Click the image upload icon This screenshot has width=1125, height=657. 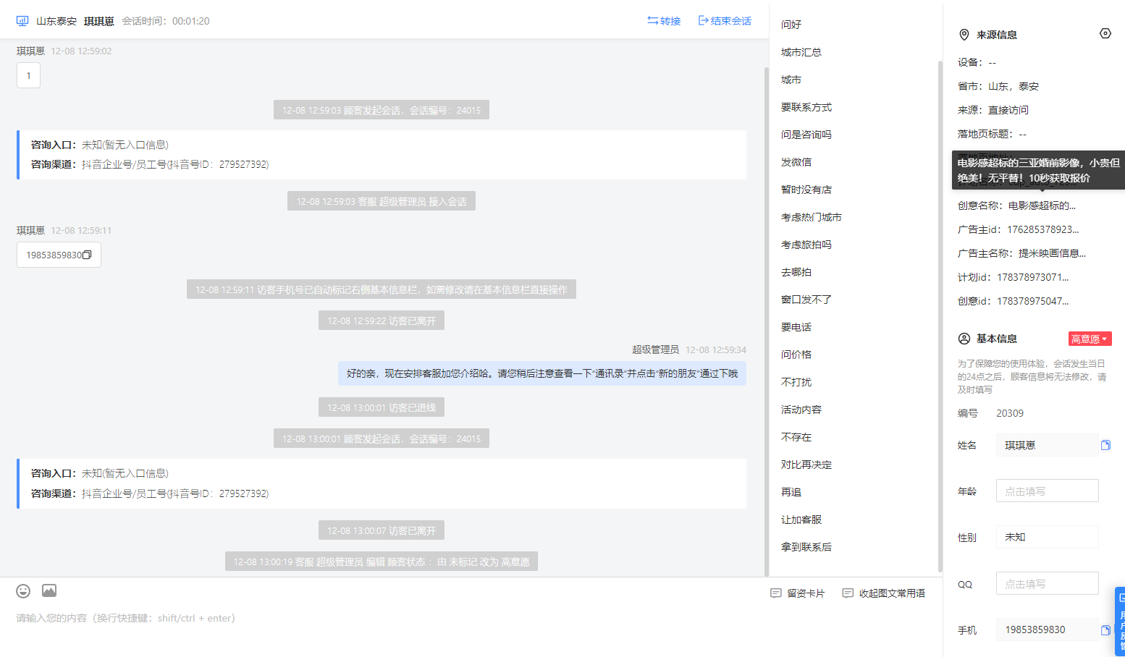point(49,591)
